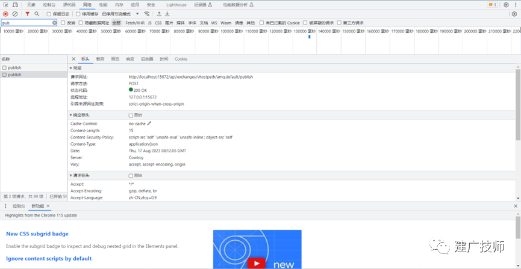The width and height of the screenshot is (521, 269).
Task: Filter requests by Wasm type
Action: coord(226,23)
